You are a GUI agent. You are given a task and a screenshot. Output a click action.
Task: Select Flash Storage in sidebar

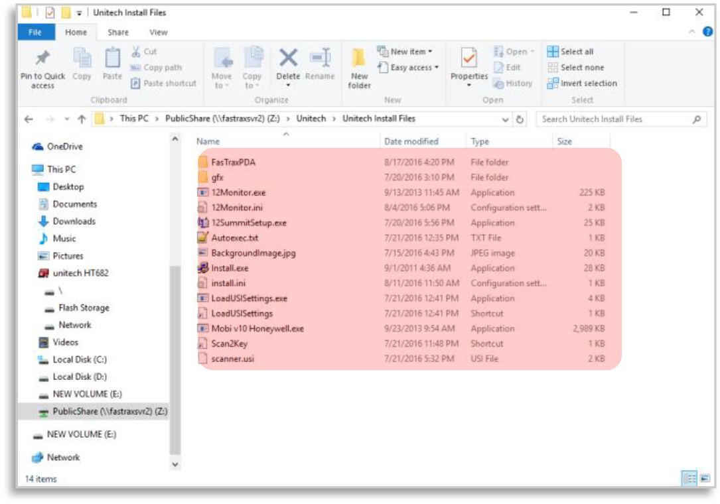pyautogui.click(x=77, y=308)
